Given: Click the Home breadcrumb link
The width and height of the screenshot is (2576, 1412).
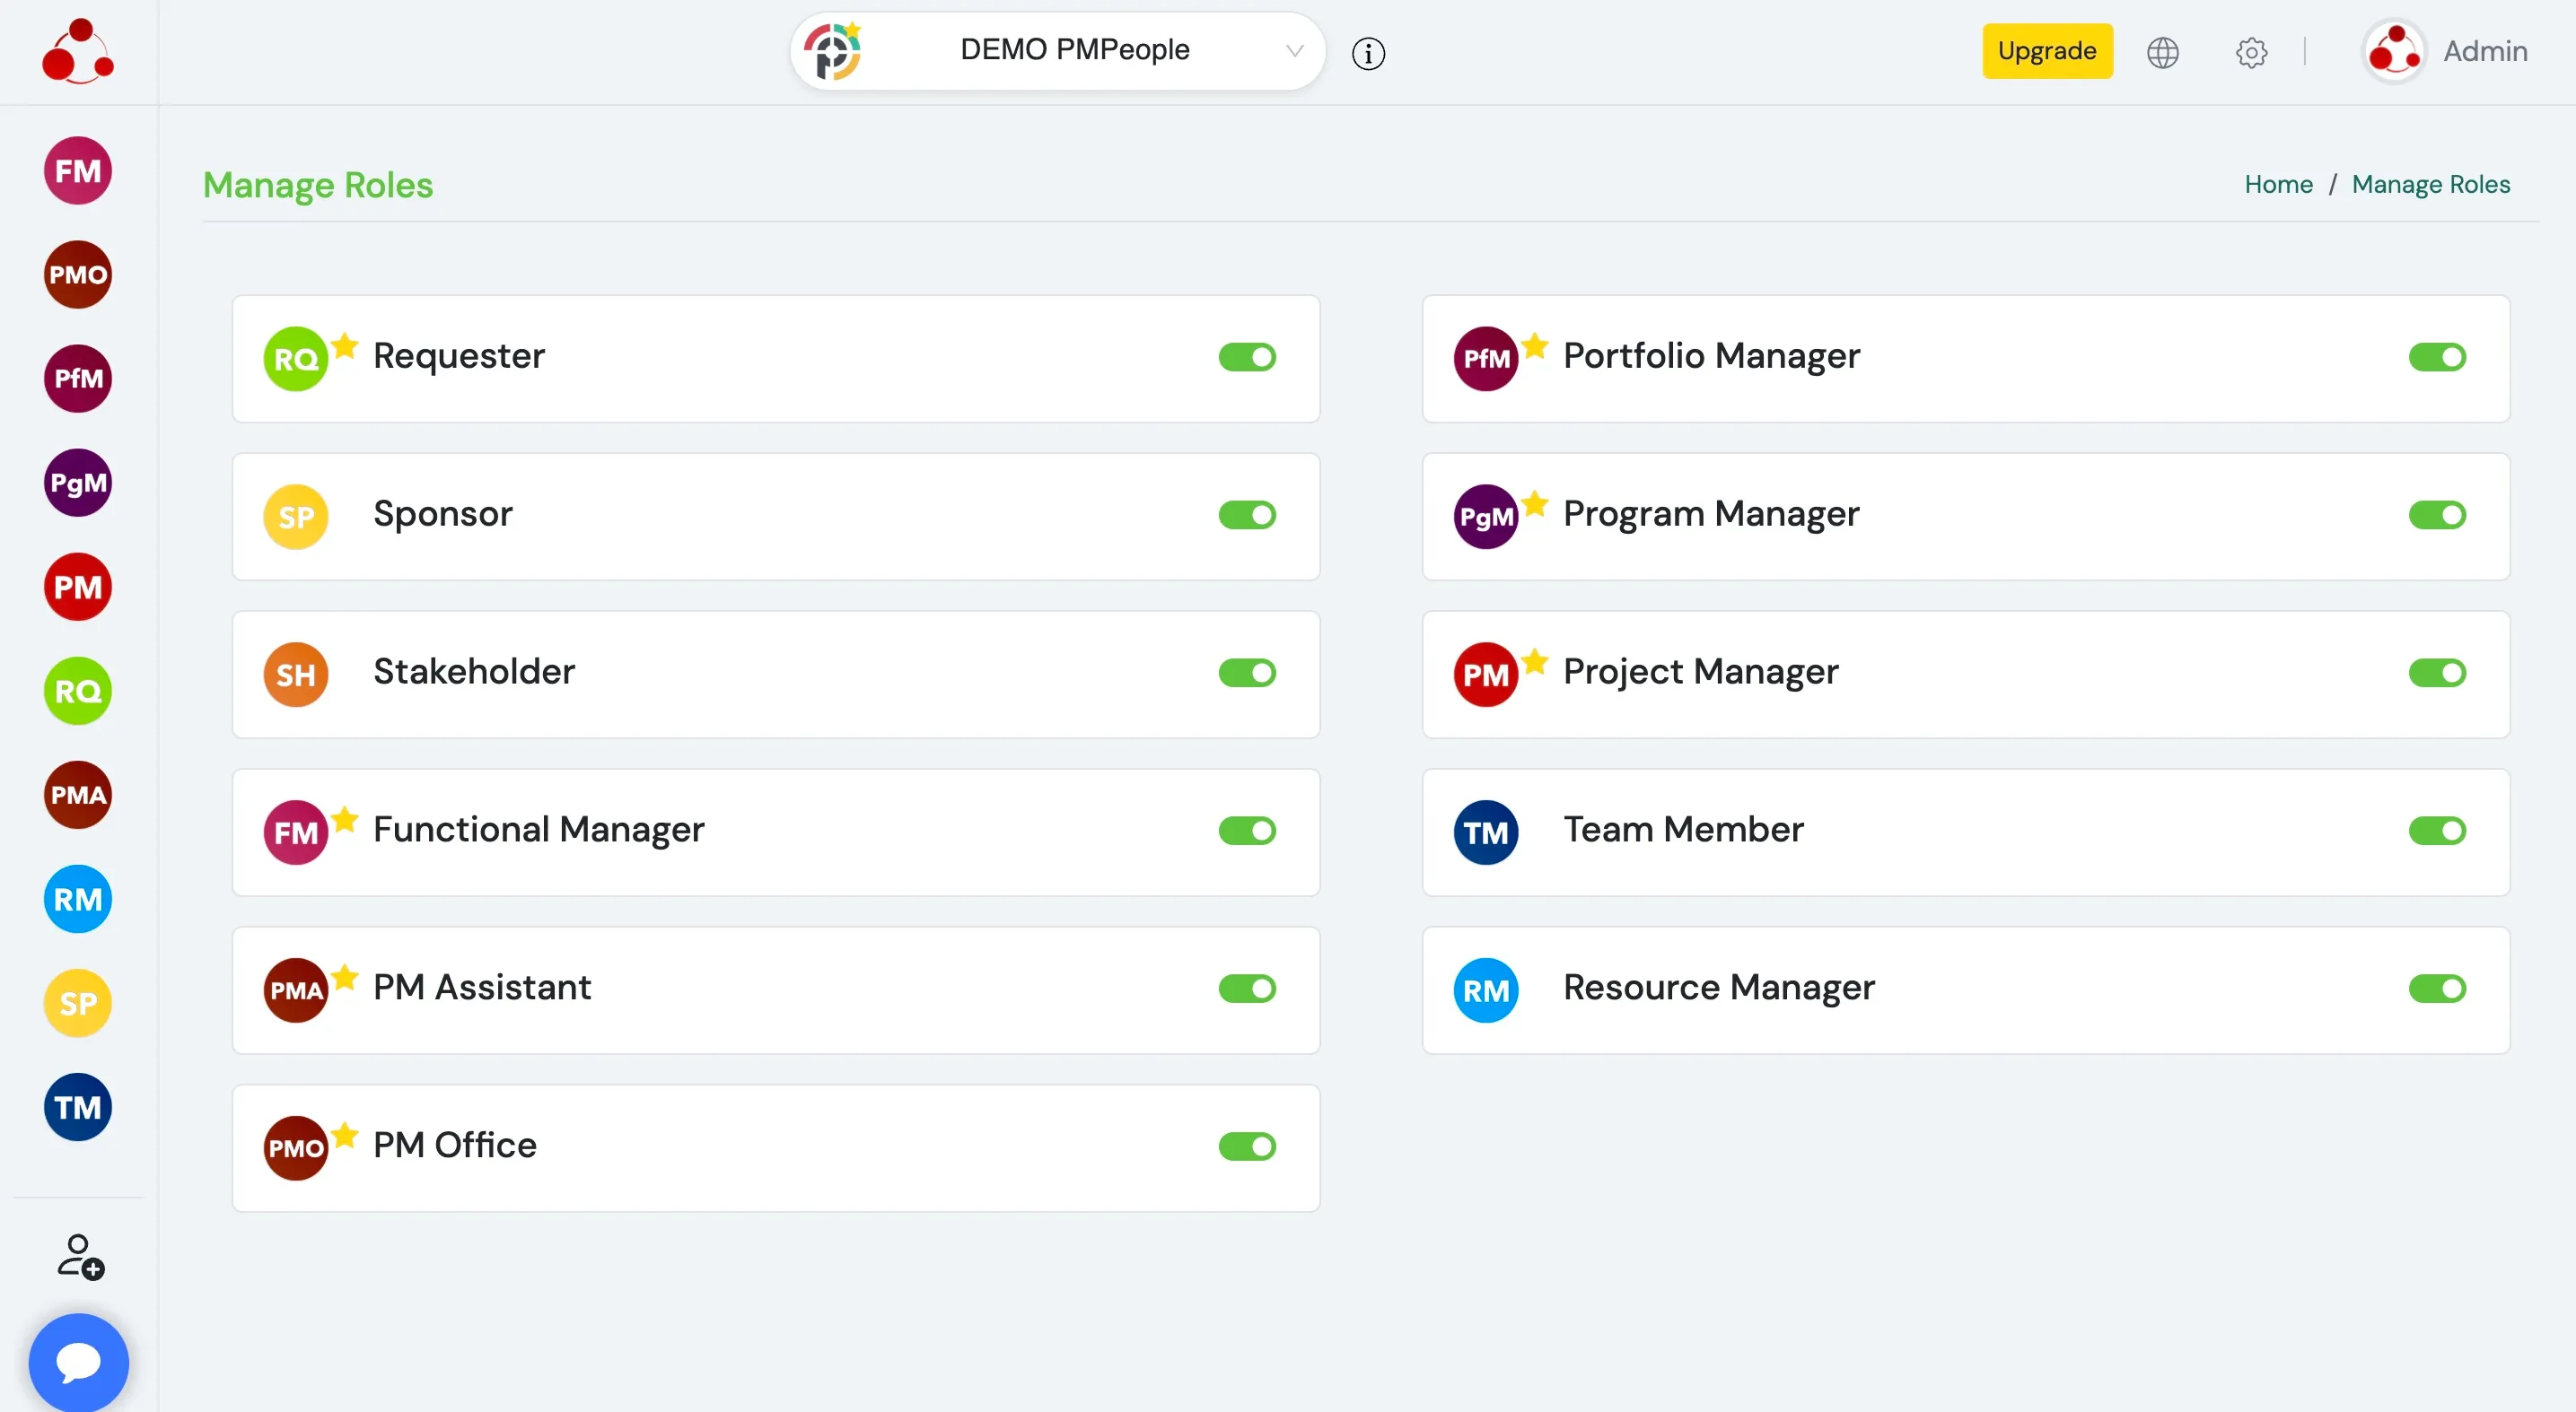Looking at the screenshot, I should (2278, 185).
